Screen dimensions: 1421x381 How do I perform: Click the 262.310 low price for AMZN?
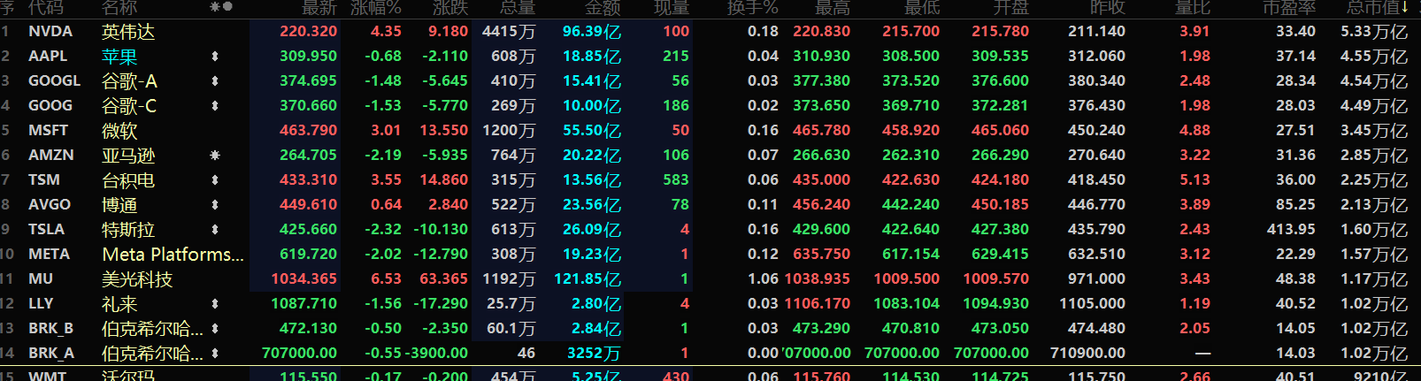pyautogui.click(x=910, y=156)
